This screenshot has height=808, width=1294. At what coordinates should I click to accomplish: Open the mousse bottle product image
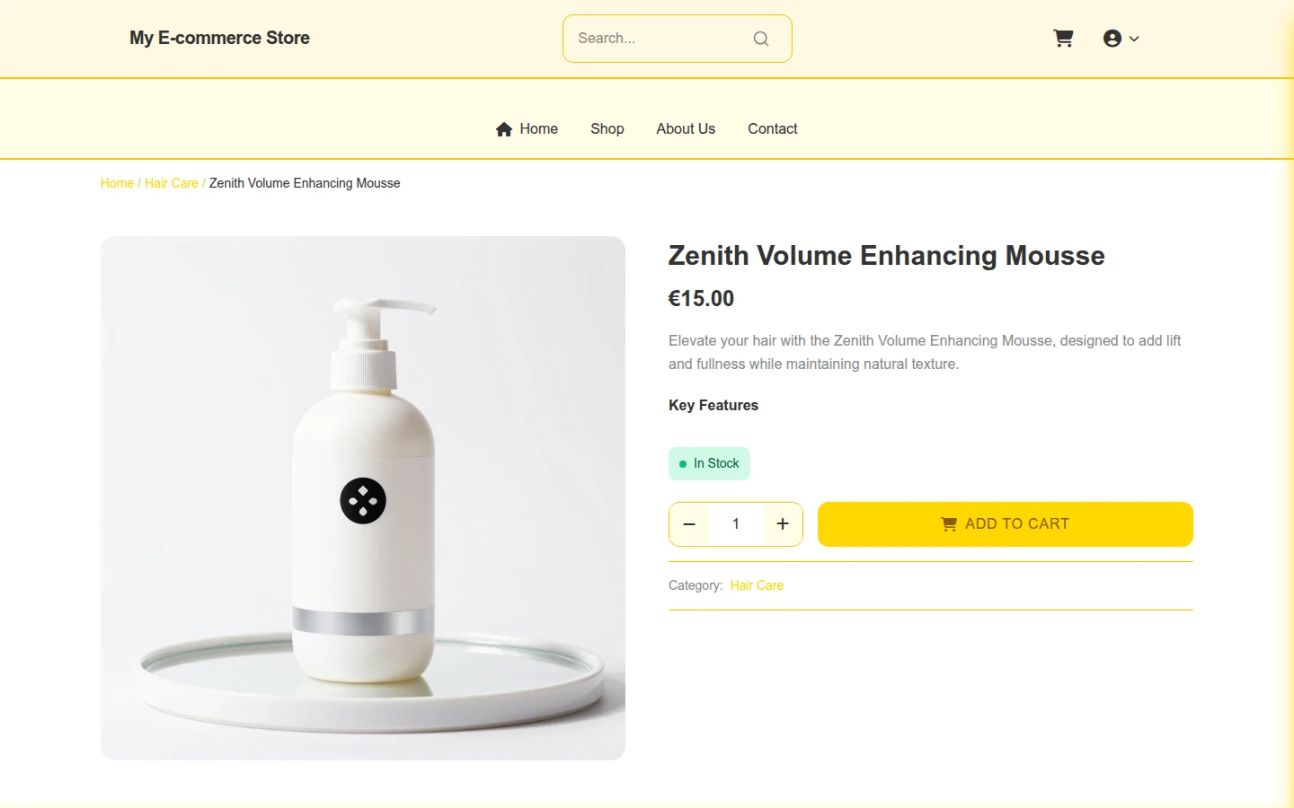pyautogui.click(x=363, y=498)
